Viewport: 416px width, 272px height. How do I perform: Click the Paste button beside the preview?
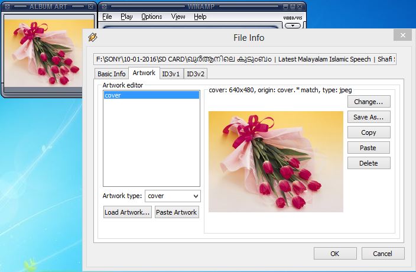369,148
